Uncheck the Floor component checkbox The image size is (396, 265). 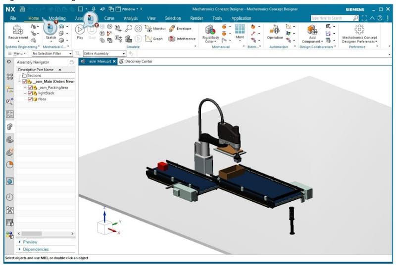(31, 99)
